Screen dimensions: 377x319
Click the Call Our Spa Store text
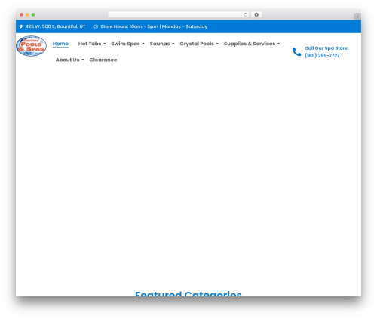click(326, 48)
